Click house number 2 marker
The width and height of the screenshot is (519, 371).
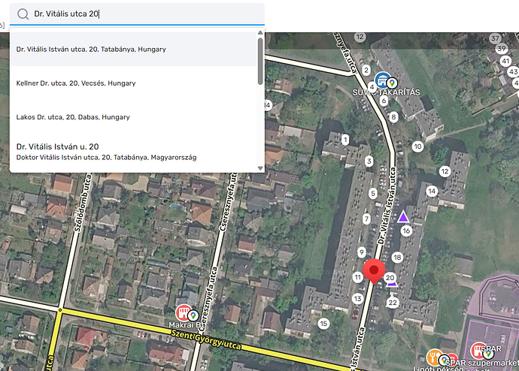coord(366,70)
